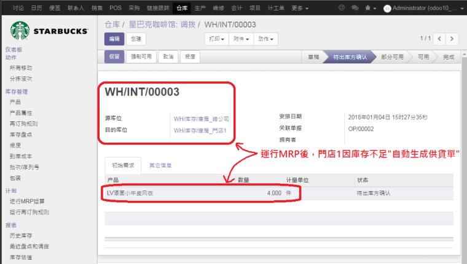The image size is (467, 264).
Task: Open the 打印 dropdown
Action: (x=216, y=39)
